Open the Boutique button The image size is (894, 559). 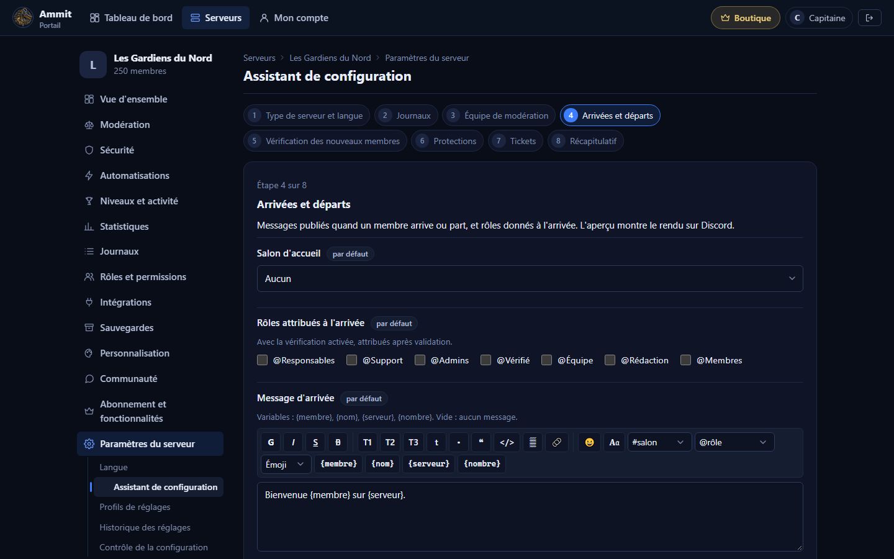click(745, 18)
